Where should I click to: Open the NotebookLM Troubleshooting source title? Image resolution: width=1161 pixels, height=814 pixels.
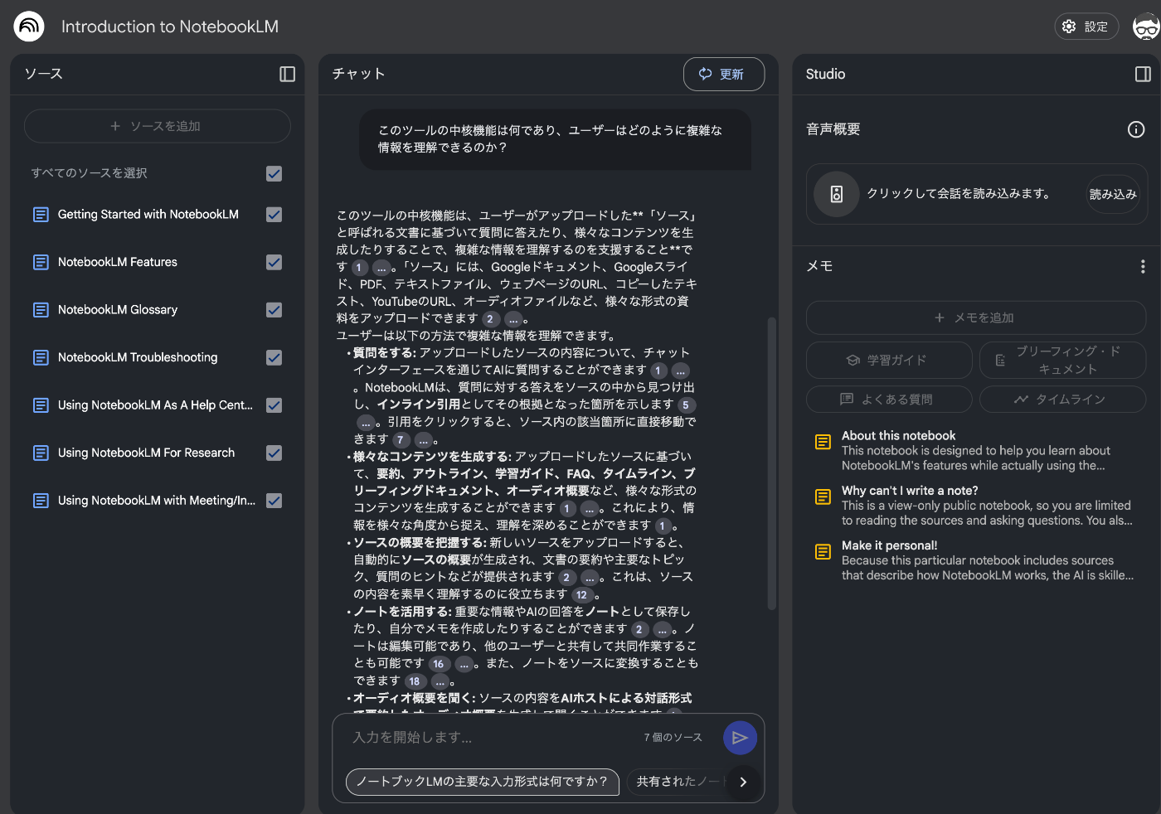coord(138,357)
